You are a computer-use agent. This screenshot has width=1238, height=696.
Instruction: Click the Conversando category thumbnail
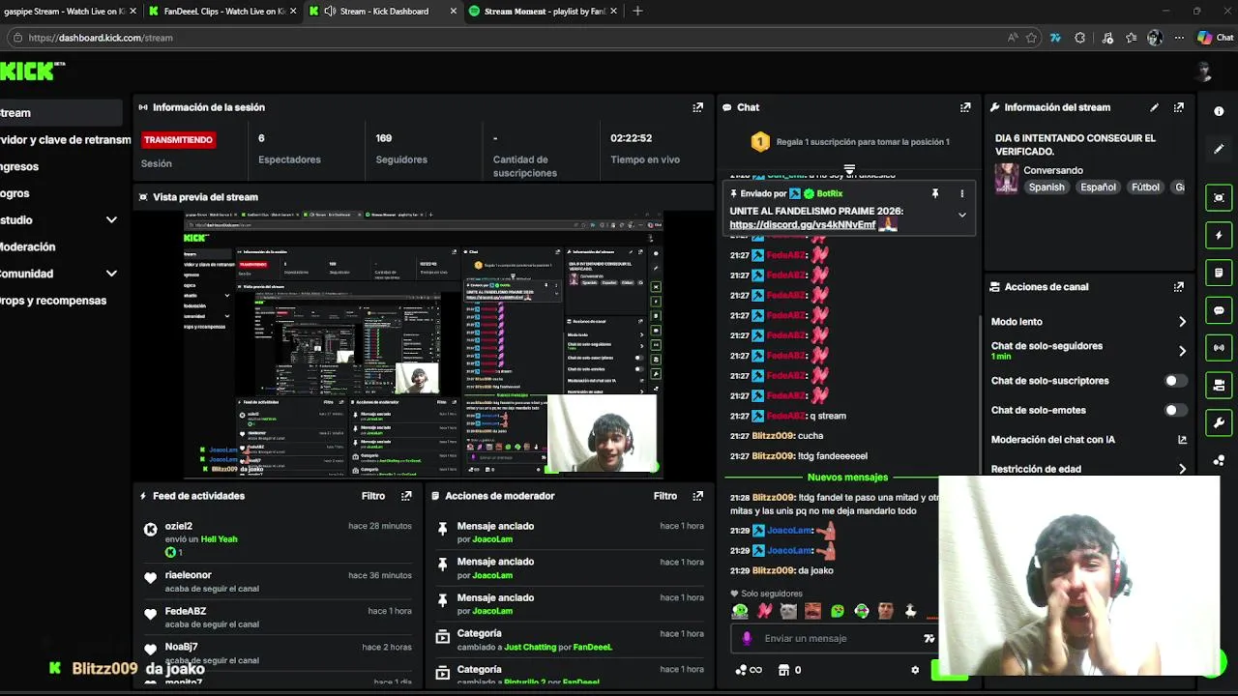pos(1006,178)
